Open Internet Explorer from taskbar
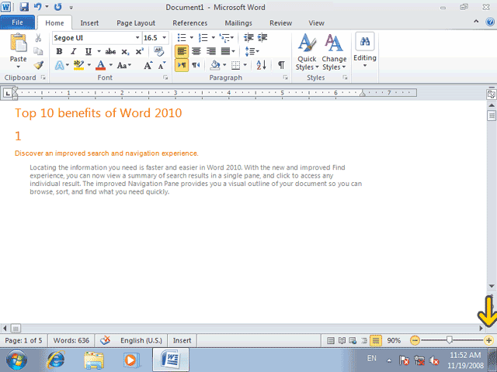497x372 pixels. coord(56,360)
